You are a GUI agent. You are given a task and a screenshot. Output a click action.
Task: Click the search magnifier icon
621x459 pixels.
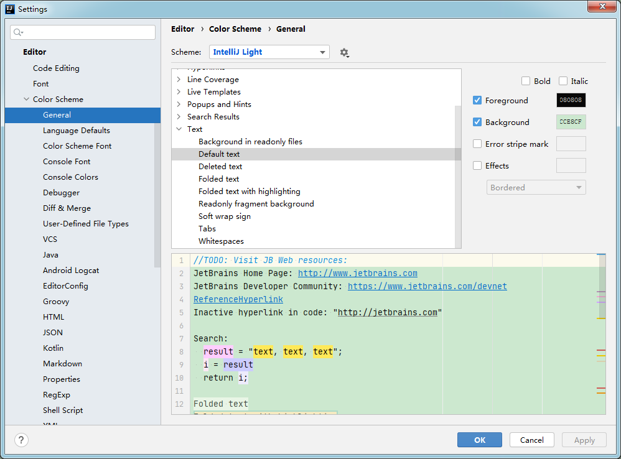18,32
